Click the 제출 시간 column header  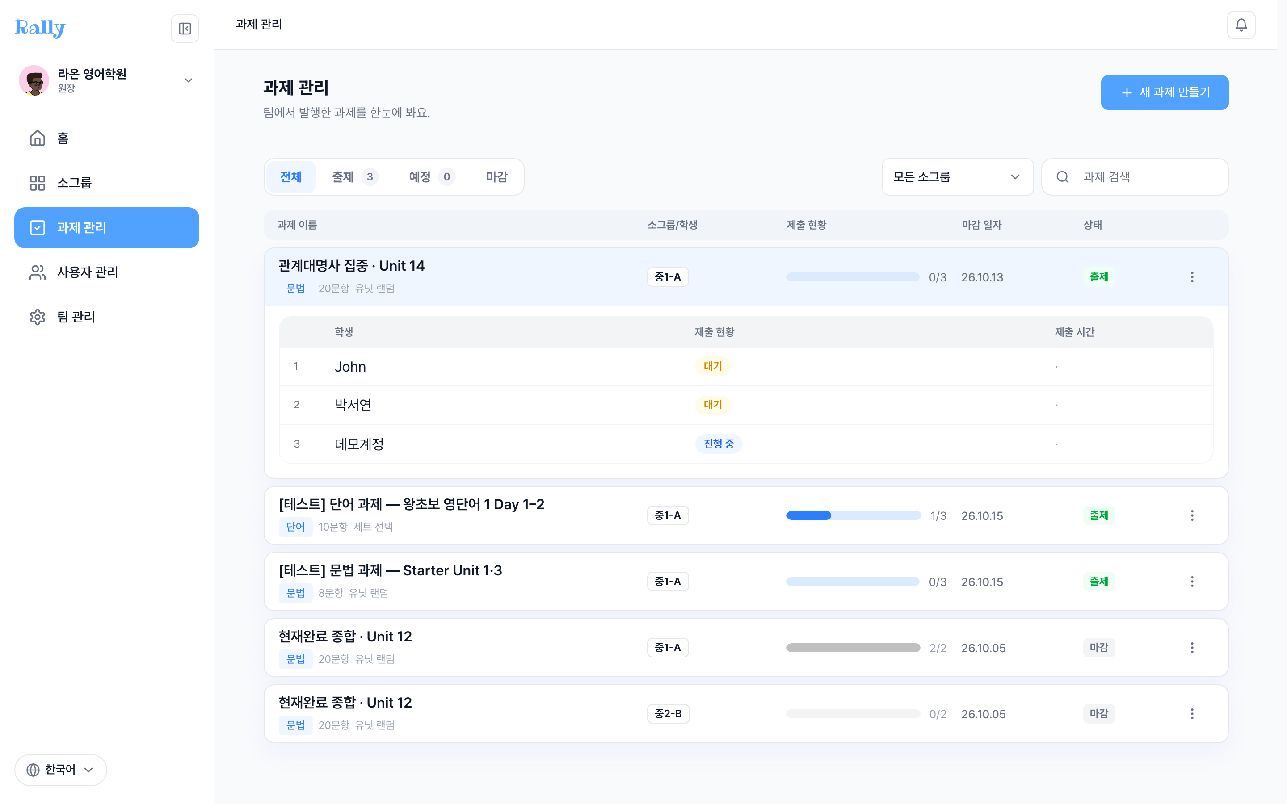click(x=1074, y=332)
